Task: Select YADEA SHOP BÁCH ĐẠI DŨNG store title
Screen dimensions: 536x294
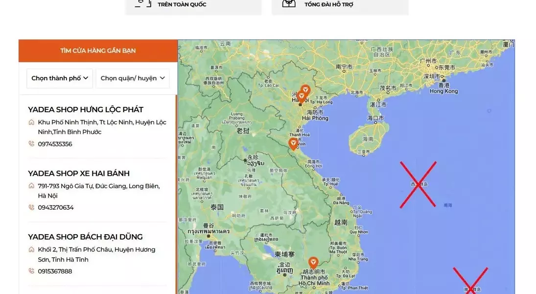Action: coord(85,237)
